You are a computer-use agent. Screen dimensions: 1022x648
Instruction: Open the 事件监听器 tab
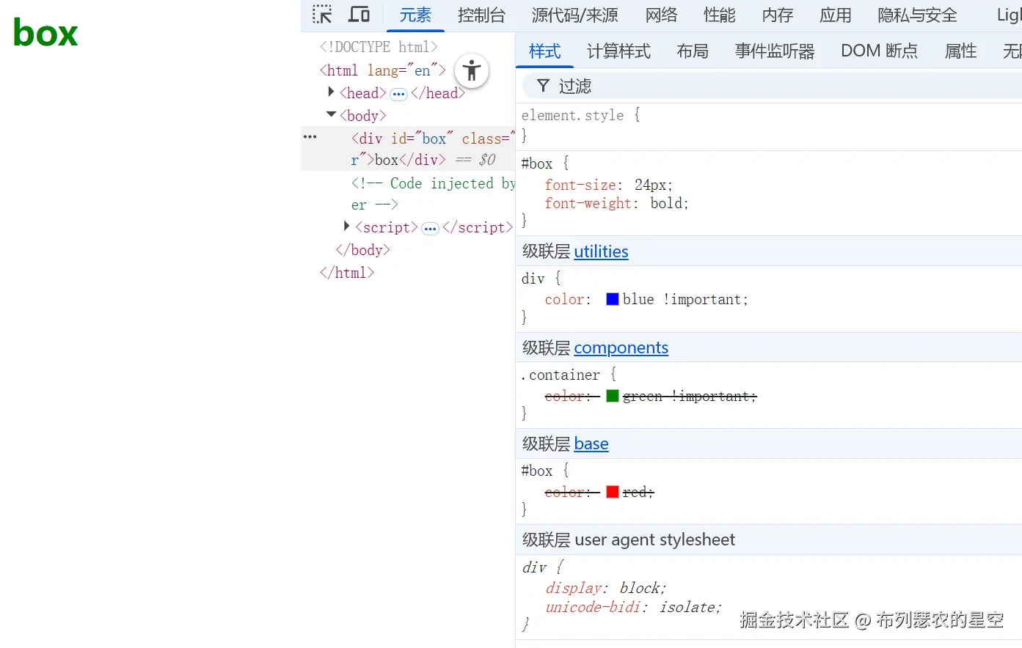coord(775,51)
